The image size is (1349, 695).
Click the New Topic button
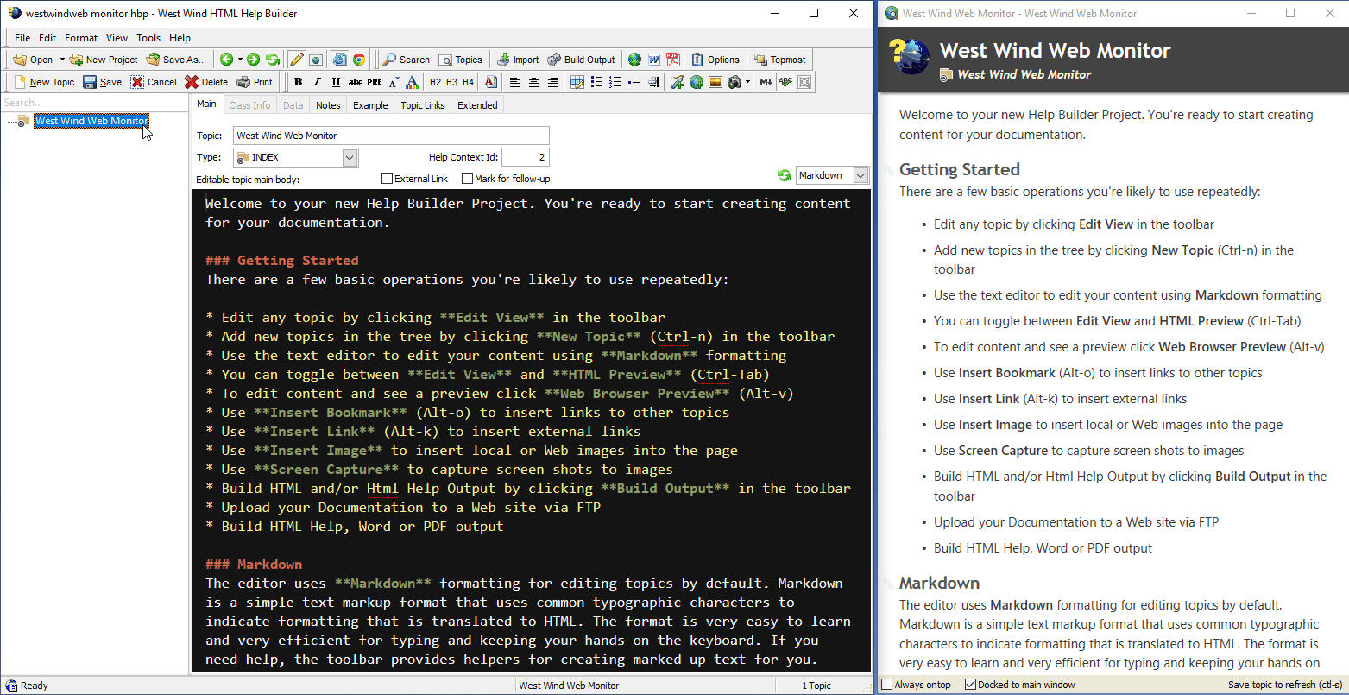45,82
